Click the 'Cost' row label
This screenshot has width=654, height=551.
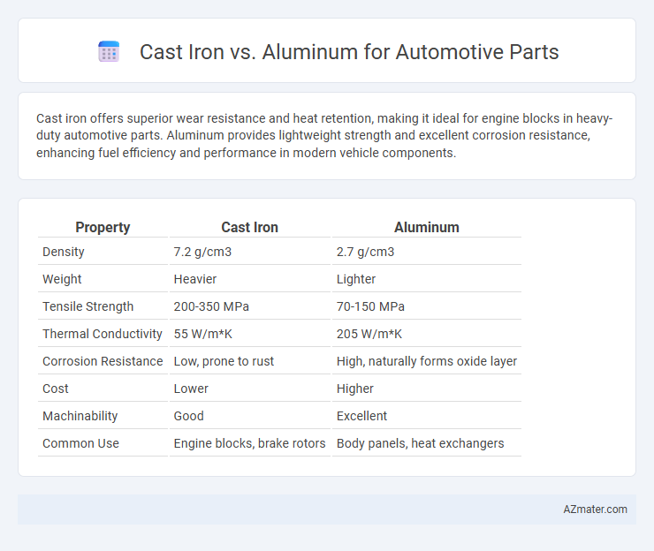(56, 389)
